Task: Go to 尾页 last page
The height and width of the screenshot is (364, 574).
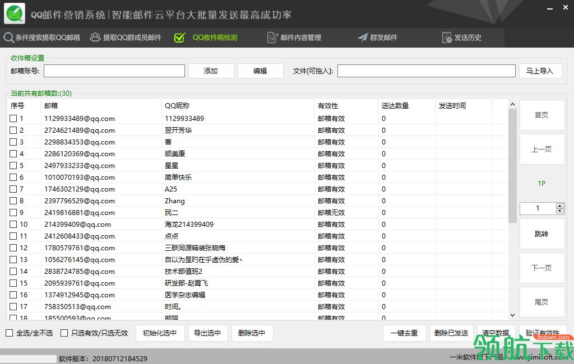Action: click(542, 302)
